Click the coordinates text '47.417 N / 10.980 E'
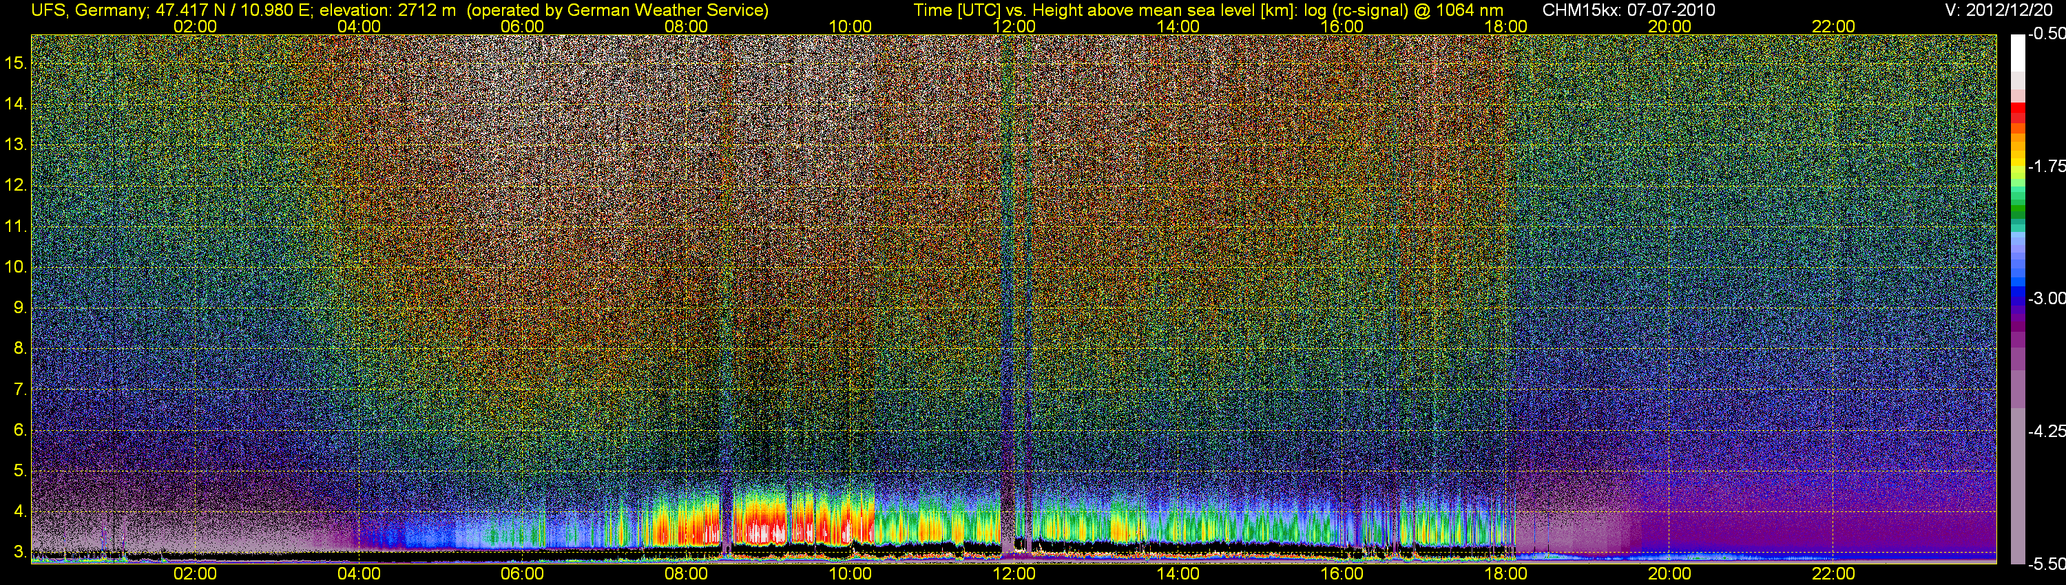This screenshot has width=2066, height=585. tap(233, 10)
